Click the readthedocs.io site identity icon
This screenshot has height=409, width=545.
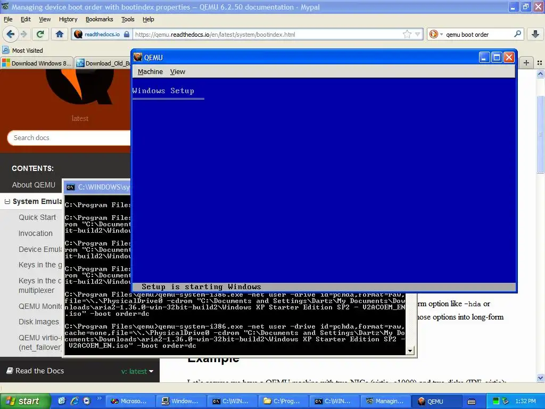[x=78, y=34]
